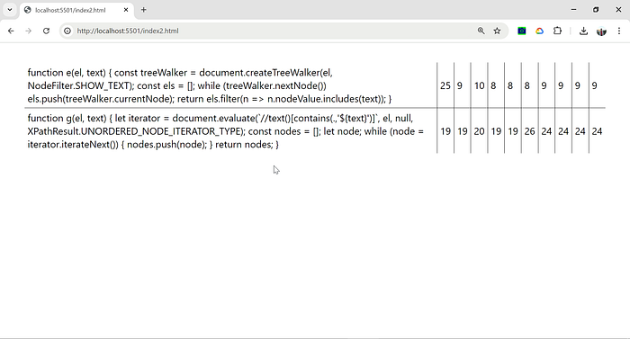Open the Chrome three-dot menu

point(619,31)
